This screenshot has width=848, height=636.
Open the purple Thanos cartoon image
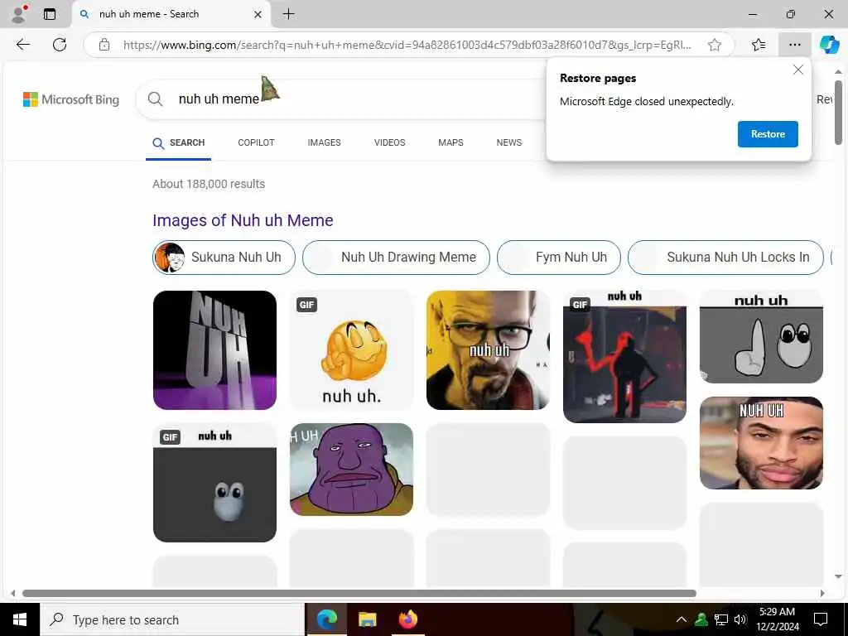coord(351,469)
